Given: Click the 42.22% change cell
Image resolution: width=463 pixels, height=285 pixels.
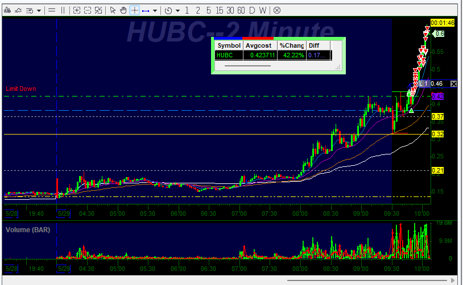Looking at the screenshot, I should pyautogui.click(x=292, y=55).
